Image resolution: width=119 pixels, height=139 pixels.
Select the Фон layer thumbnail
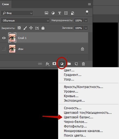click(12, 49)
